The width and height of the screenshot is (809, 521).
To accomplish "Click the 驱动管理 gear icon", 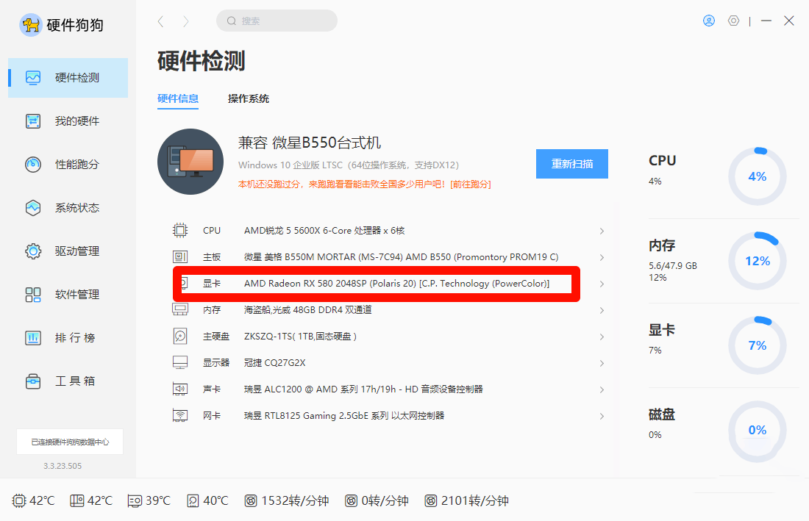I will coord(33,251).
